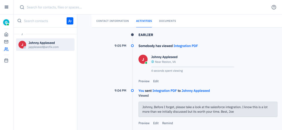282x130 pixels.
Task: Switch to the Contact Information tab
Action: (113, 21)
